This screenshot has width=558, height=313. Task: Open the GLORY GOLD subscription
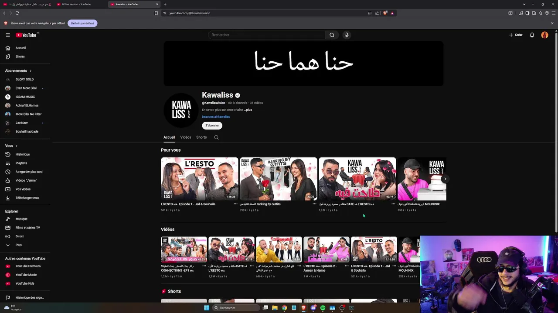pyautogui.click(x=25, y=80)
